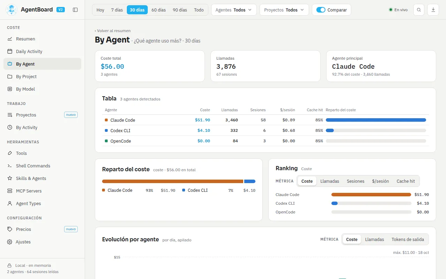Select the Hoy time range
This screenshot has height=279, width=446.
pos(100,10)
